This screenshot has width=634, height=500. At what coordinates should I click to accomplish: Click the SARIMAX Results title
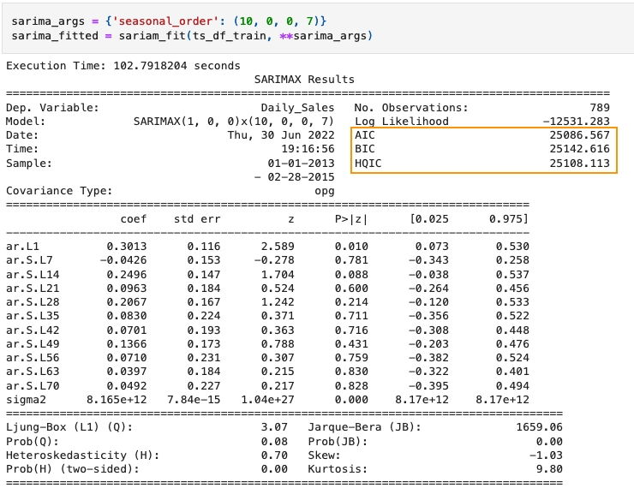[304, 80]
